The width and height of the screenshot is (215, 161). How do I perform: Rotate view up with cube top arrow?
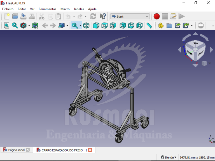tap(195, 34)
